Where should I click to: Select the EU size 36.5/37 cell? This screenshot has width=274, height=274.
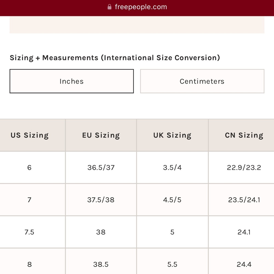[101, 167]
